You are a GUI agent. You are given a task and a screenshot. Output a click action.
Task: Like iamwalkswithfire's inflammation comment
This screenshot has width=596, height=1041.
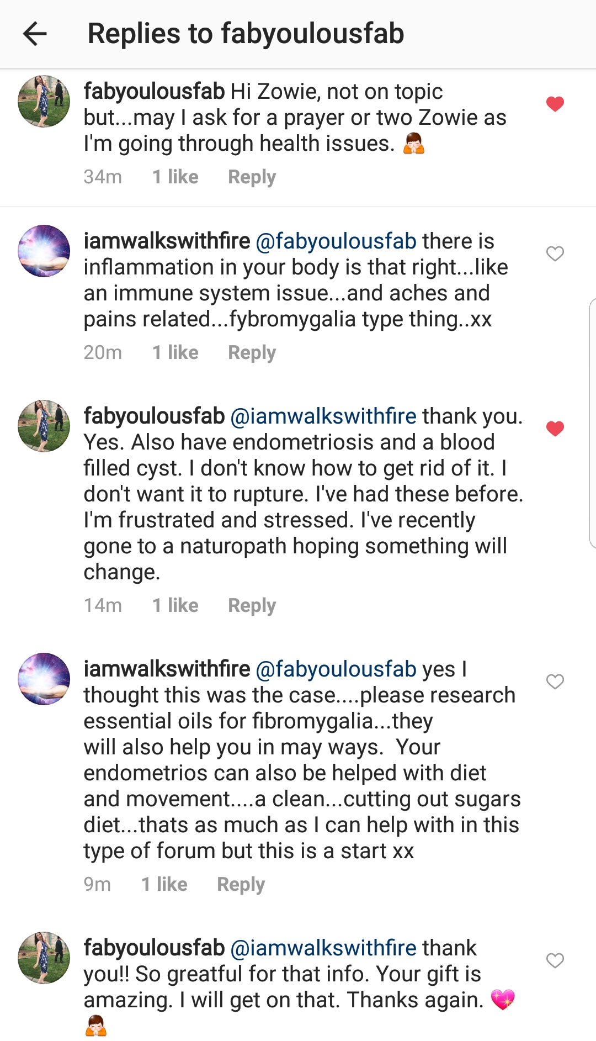click(x=555, y=253)
